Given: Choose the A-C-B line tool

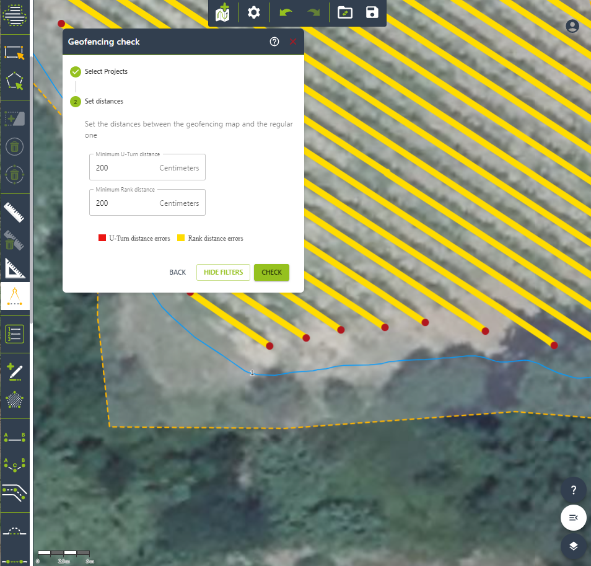Looking at the screenshot, I should click(14, 464).
